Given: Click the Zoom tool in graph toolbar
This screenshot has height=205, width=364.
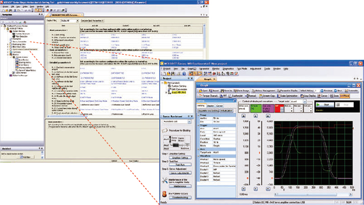Looking at the screenshot, I should pyautogui.click(x=334, y=96).
